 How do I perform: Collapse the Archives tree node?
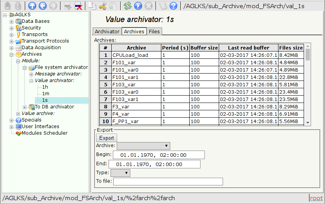12,55
